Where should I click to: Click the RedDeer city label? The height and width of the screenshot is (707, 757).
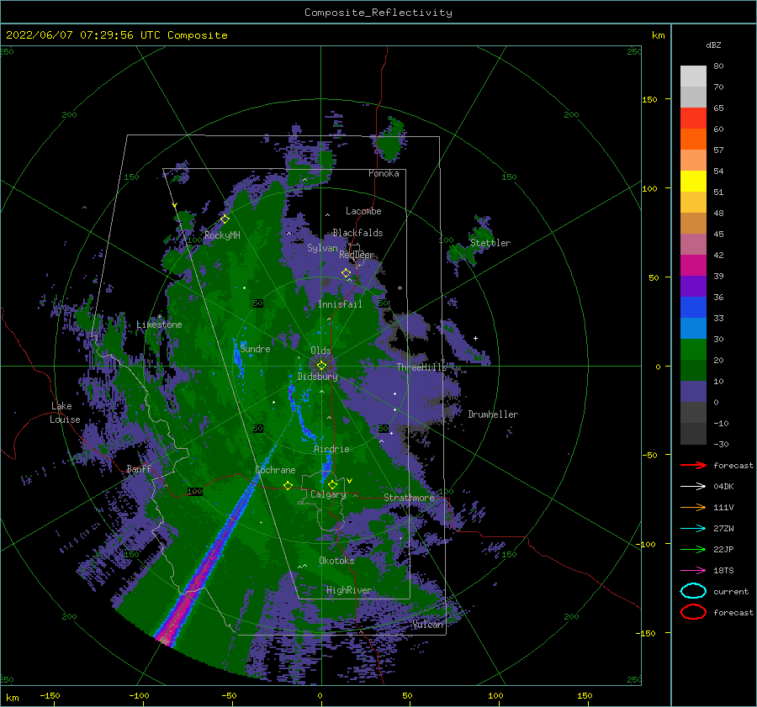coord(357,255)
